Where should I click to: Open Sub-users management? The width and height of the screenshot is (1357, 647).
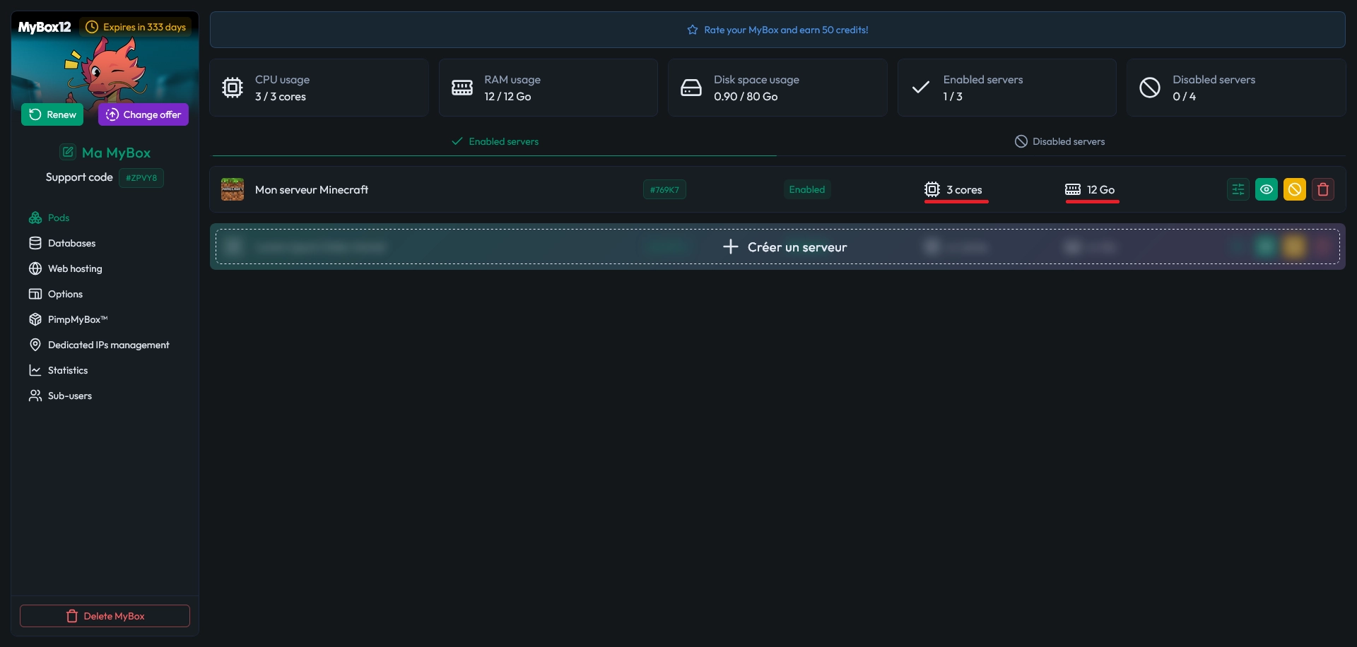(x=69, y=396)
